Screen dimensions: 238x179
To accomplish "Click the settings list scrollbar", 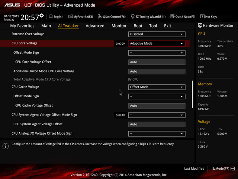I will [192, 94].
